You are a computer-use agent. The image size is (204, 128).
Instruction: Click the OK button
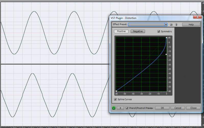(x=162, y=108)
